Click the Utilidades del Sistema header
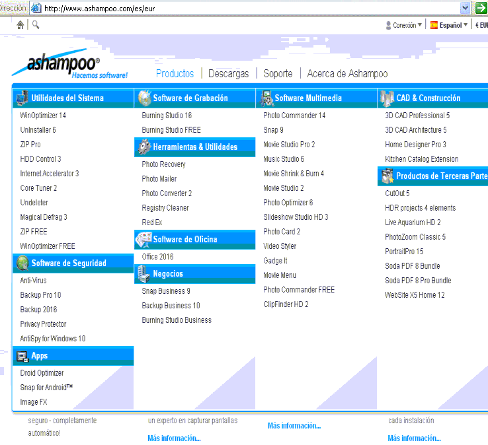This screenshot has height=445, width=488. pos(73,98)
